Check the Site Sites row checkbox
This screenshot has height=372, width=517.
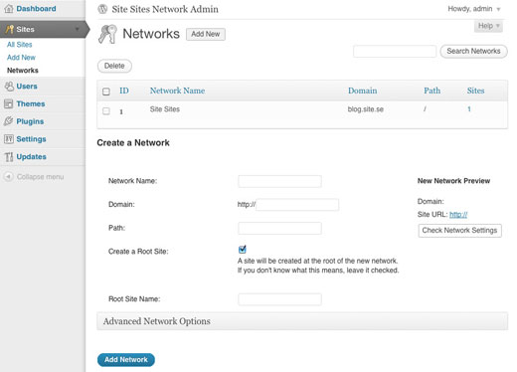coord(106,111)
